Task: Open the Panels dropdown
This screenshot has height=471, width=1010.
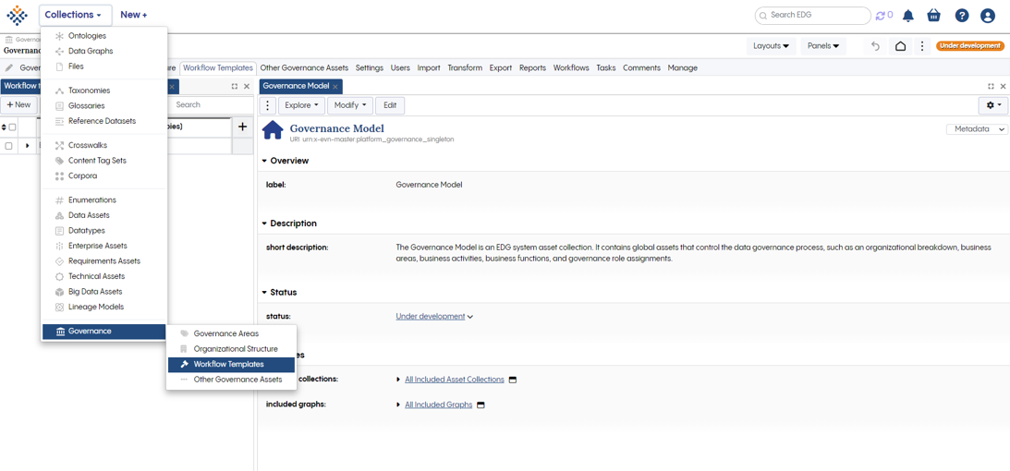Action: pyautogui.click(x=823, y=46)
